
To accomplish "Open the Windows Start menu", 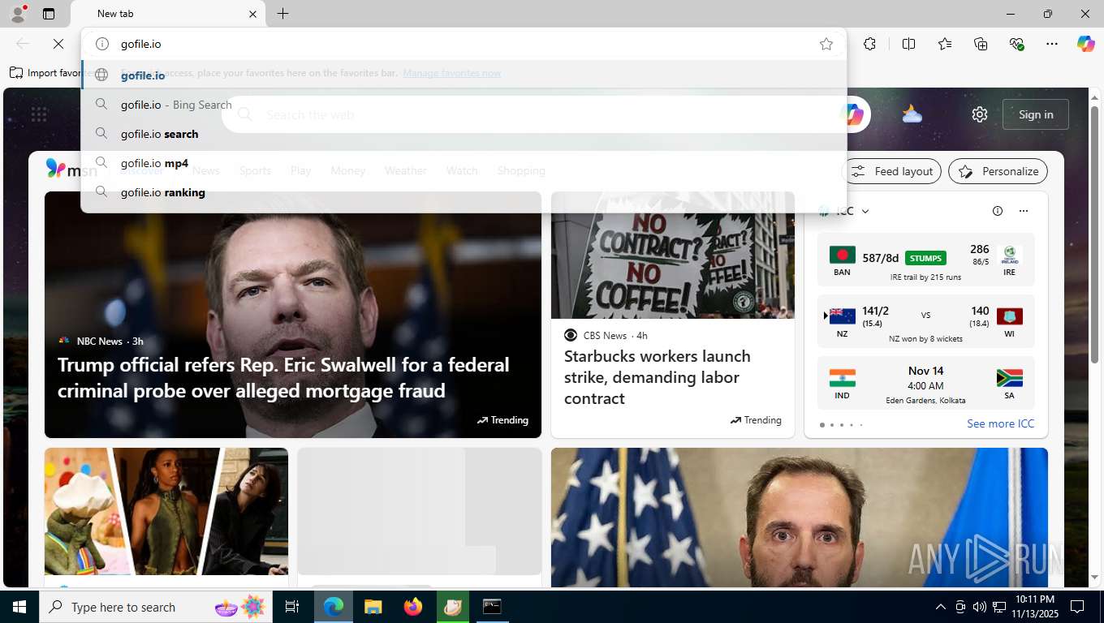I will tap(19, 607).
